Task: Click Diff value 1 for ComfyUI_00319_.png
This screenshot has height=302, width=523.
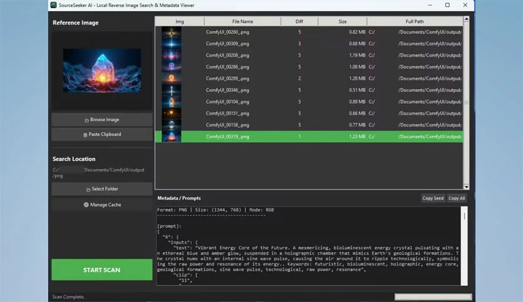Action: coord(300,137)
